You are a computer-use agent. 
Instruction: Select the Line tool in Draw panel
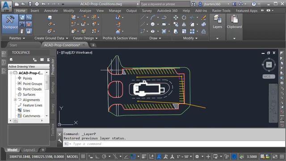click(143, 17)
